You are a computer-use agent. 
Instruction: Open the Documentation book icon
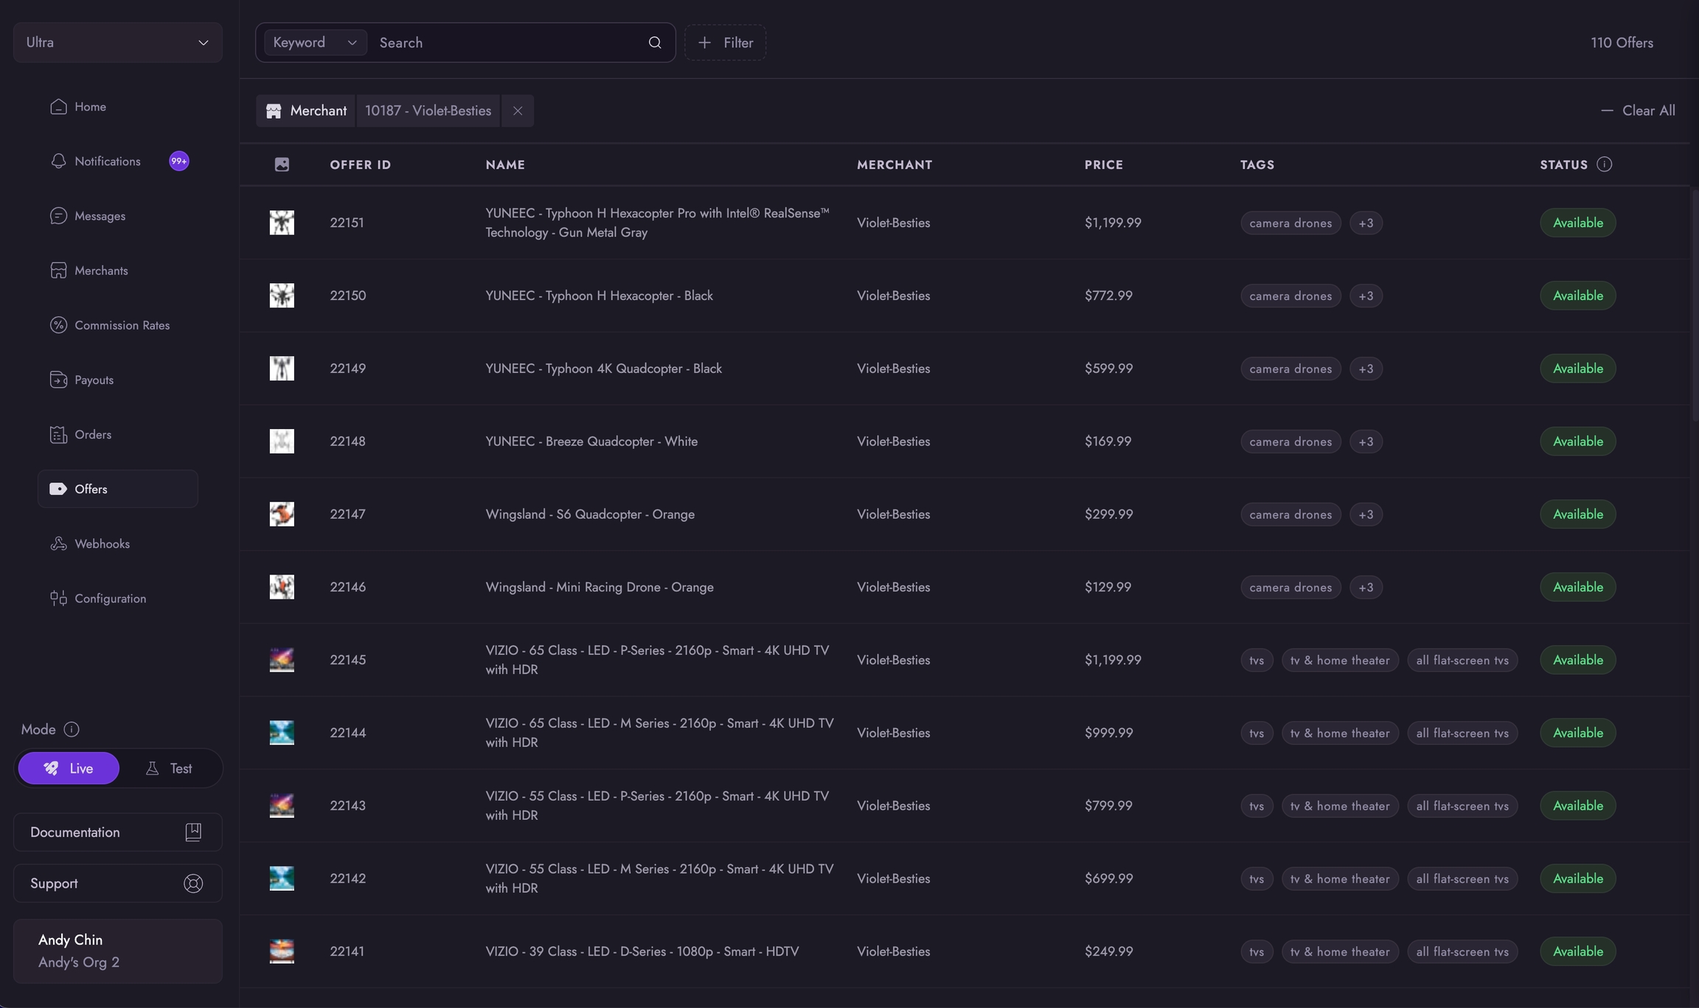tap(193, 832)
